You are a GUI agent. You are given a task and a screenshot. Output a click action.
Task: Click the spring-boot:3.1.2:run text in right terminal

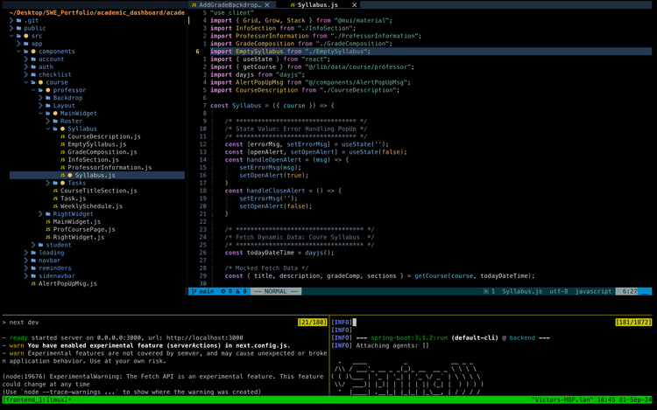click(x=407, y=337)
